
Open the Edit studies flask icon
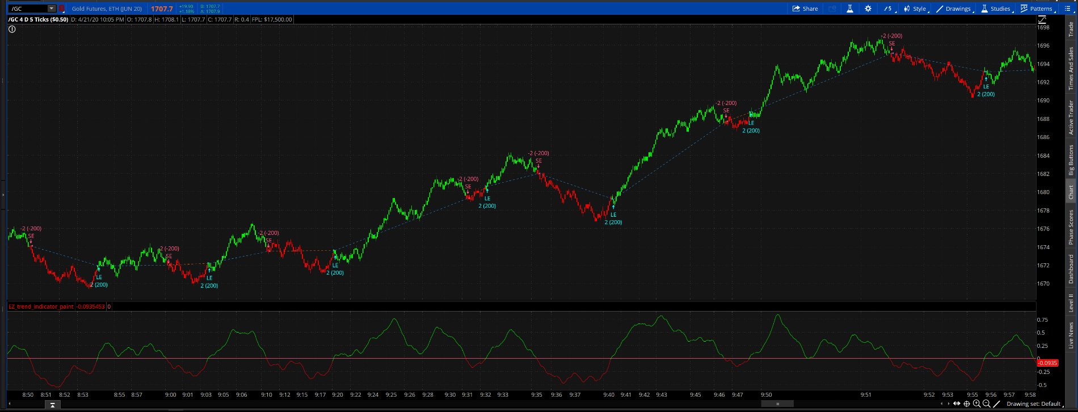[x=850, y=9]
